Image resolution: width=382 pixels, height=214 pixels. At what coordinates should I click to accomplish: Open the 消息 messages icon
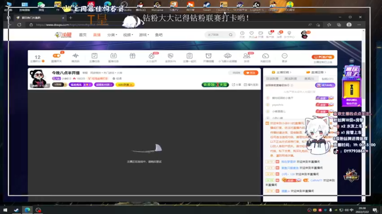[279, 34]
